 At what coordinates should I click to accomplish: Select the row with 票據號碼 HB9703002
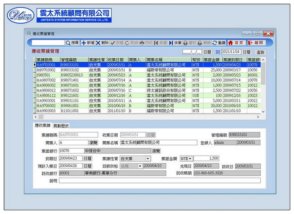(x=47, y=70)
